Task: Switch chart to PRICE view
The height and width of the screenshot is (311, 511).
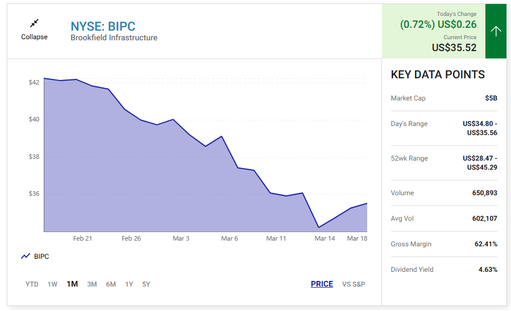Action: 322,284
